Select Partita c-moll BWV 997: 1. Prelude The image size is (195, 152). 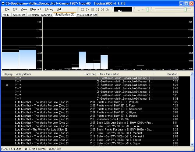point(90,102)
